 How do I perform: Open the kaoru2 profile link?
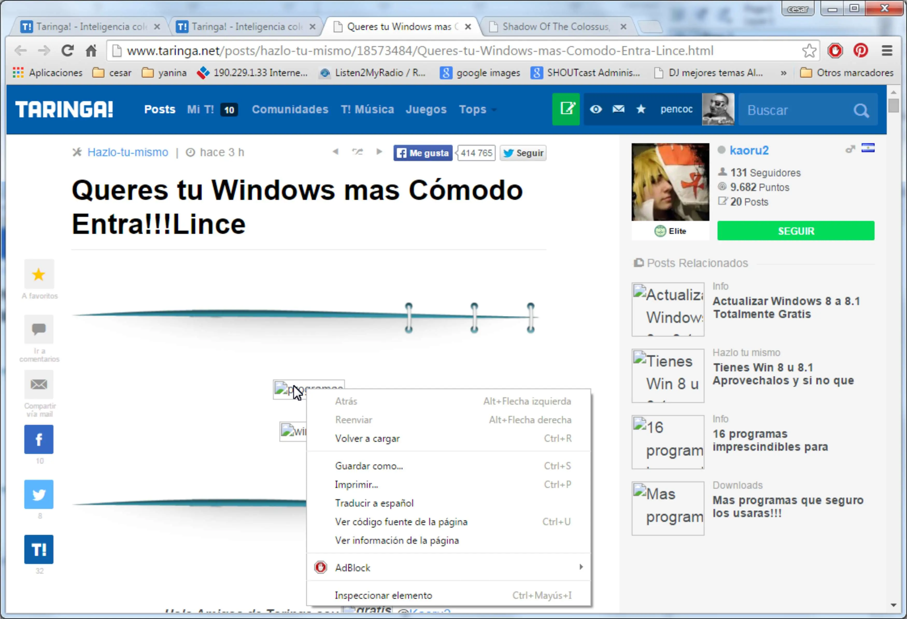[x=749, y=150]
